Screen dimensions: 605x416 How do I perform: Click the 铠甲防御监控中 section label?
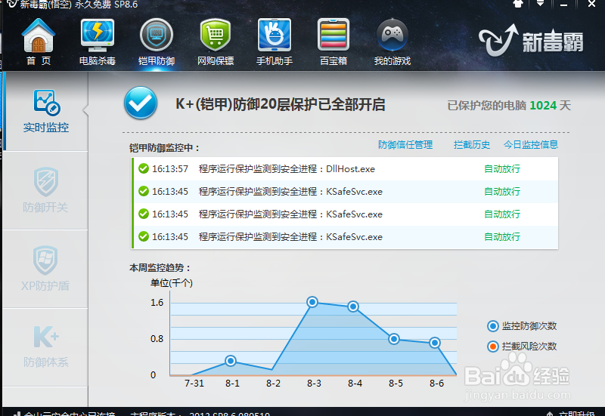164,148
